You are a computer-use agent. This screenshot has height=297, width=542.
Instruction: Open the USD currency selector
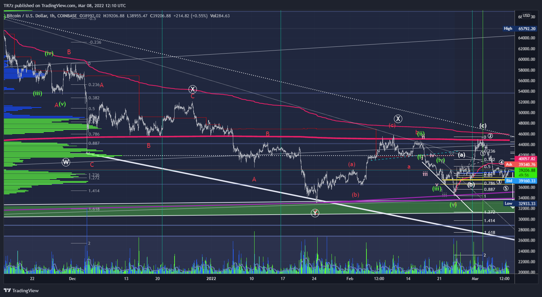pos(526,16)
